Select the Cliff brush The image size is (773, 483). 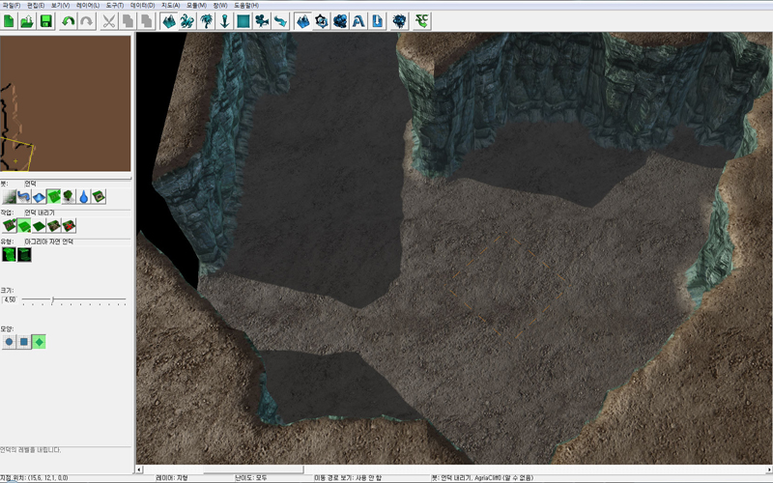[54, 197]
